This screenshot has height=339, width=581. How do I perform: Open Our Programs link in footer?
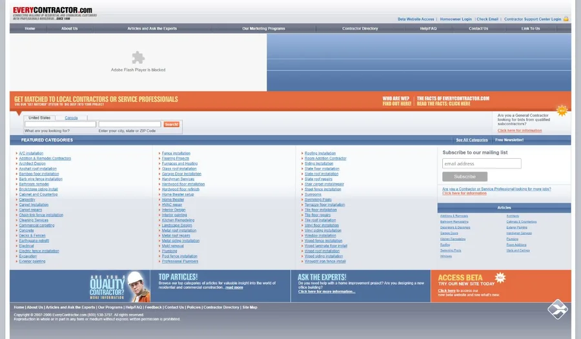(x=110, y=307)
